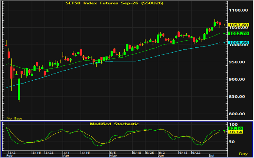Click the cyan arrow beside 1005.66
254x158 pixels.
(x=224, y=43)
